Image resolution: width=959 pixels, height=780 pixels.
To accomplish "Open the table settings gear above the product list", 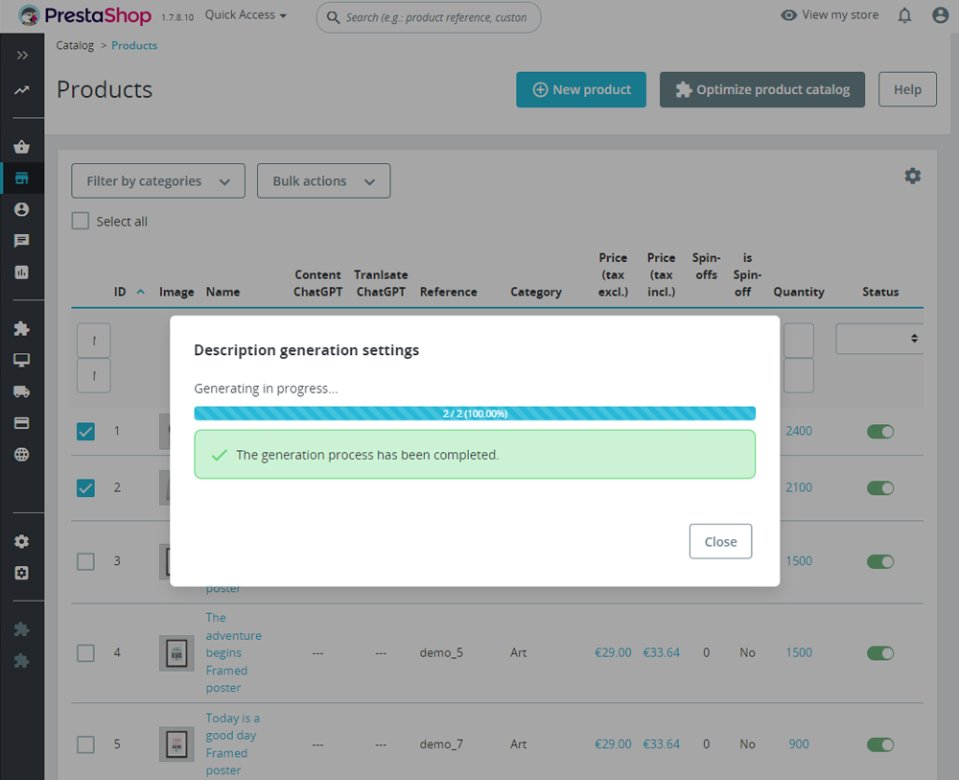I will 912,176.
